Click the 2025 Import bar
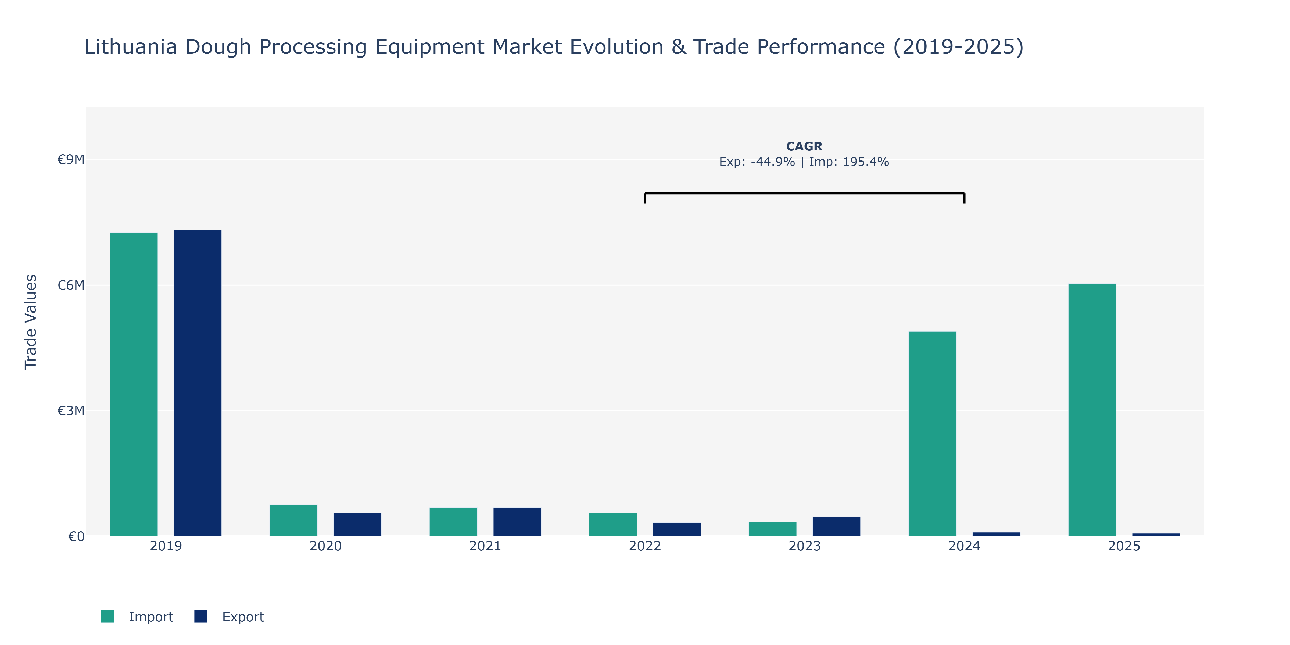The image size is (1290, 645). click(x=1092, y=410)
